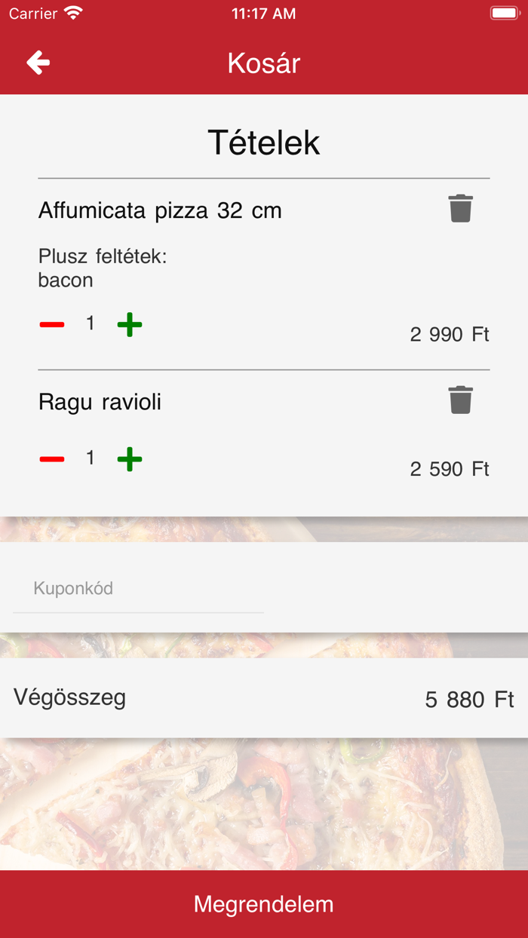This screenshot has width=528, height=938.
Task: Tap the Kosár title text
Action: click(263, 63)
